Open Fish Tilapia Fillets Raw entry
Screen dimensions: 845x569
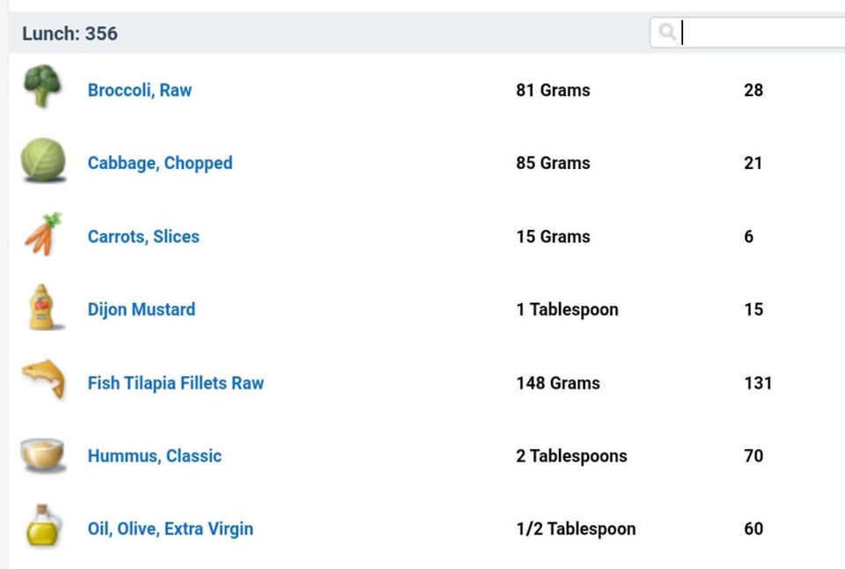click(x=175, y=383)
